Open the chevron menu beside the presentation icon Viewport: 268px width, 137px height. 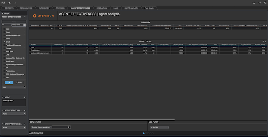[x=260, y=3]
